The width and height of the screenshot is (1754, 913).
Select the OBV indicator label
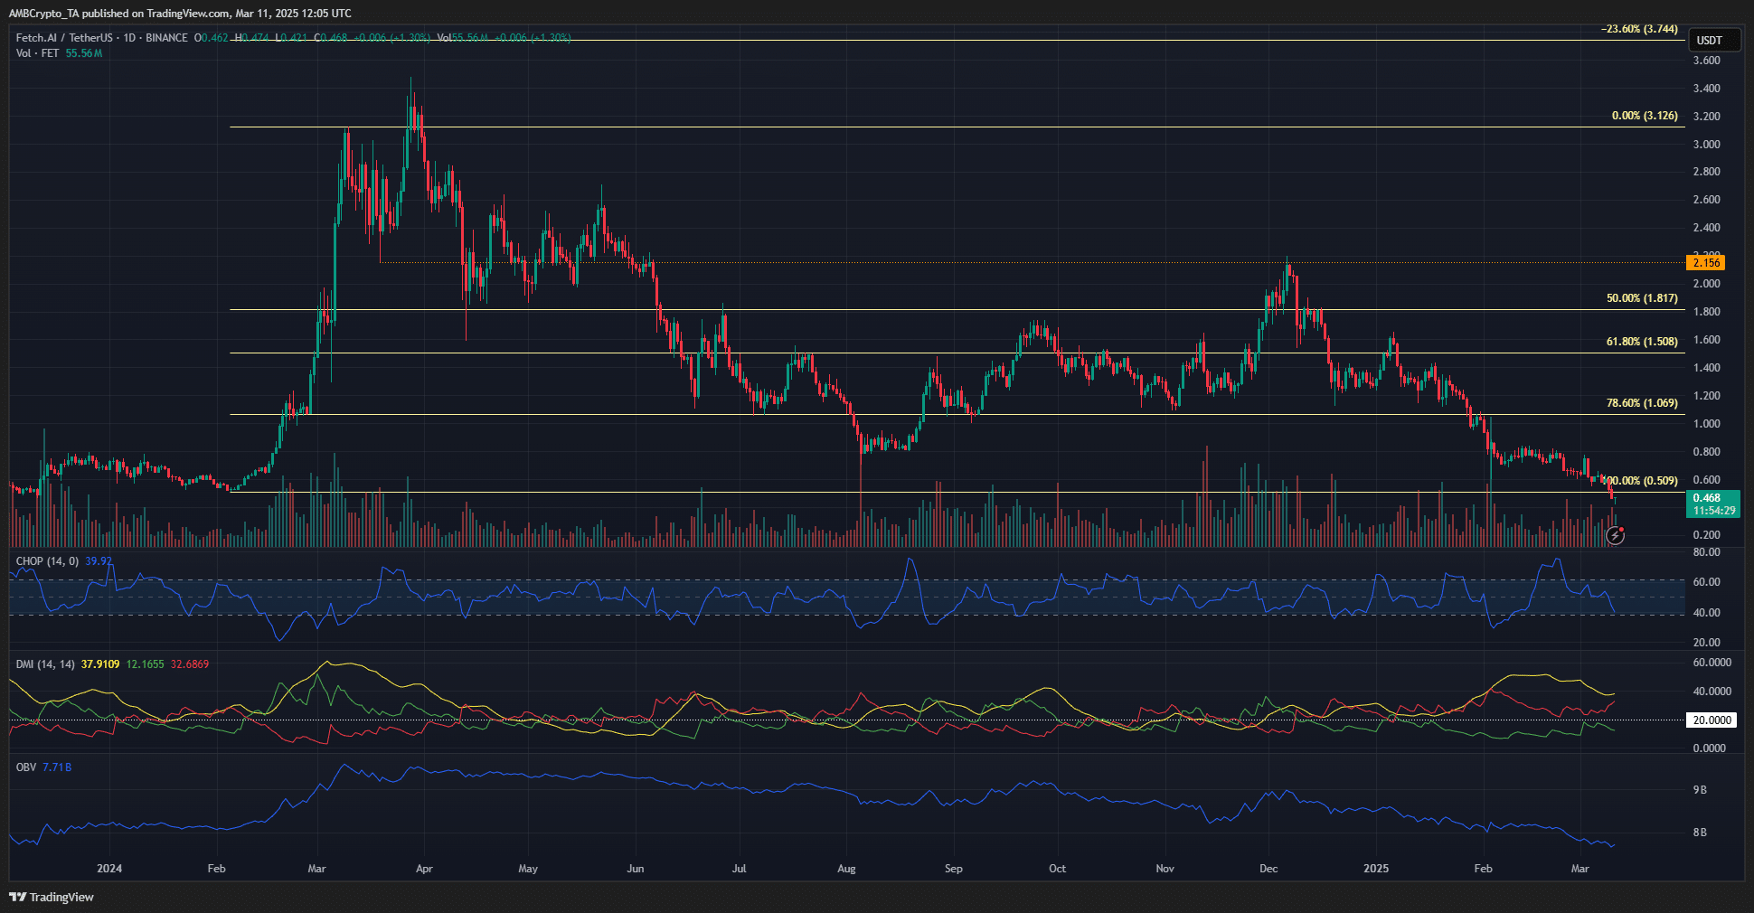coord(26,767)
